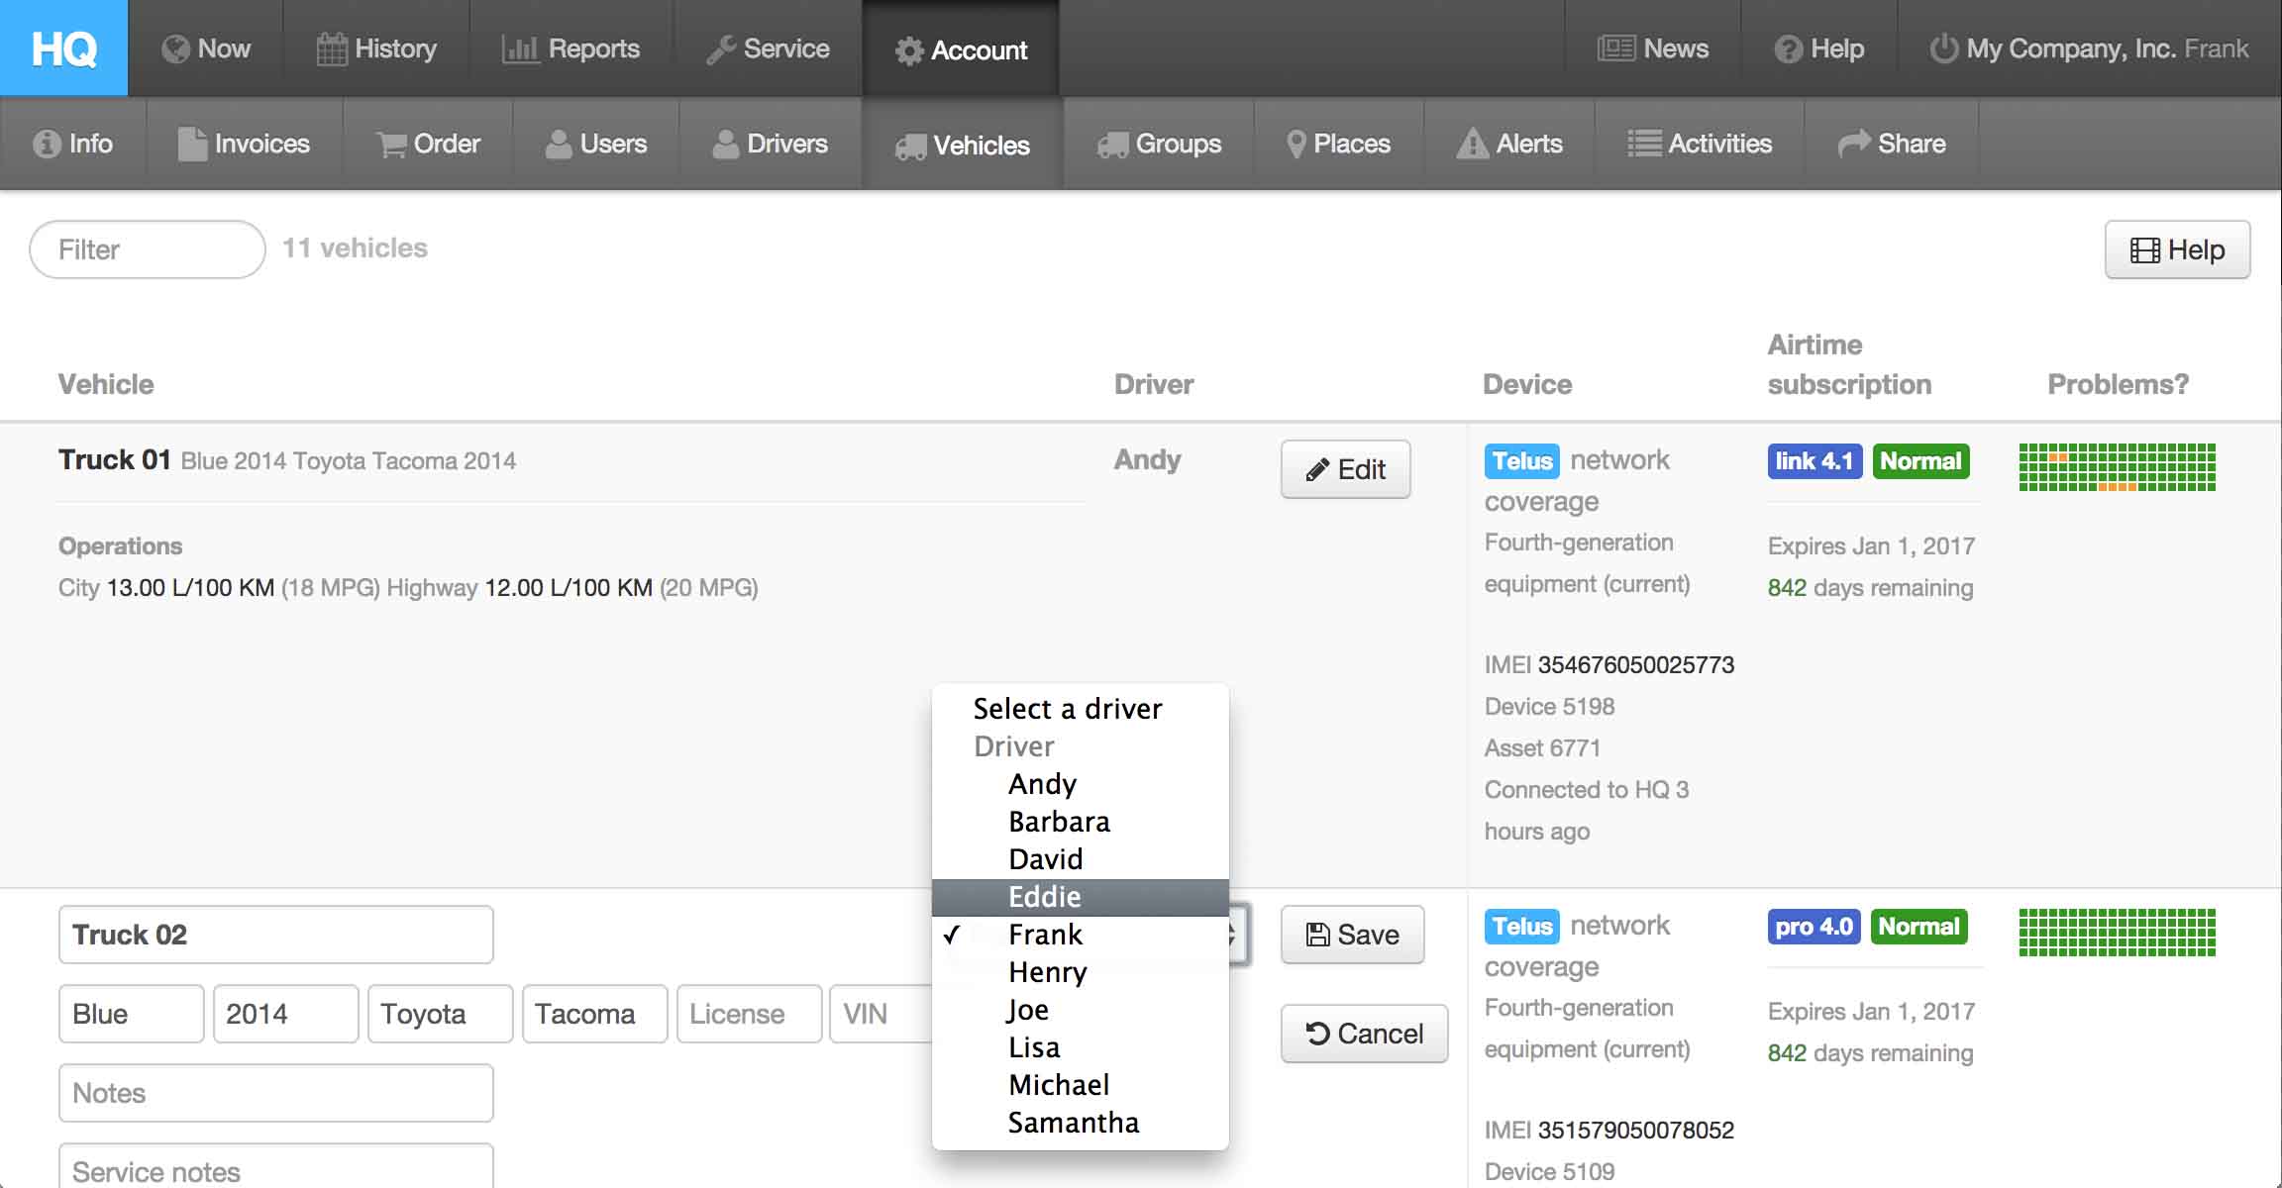The image size is (2282, 1188).
Task: Open the News section
Action: click(1653, 49)
